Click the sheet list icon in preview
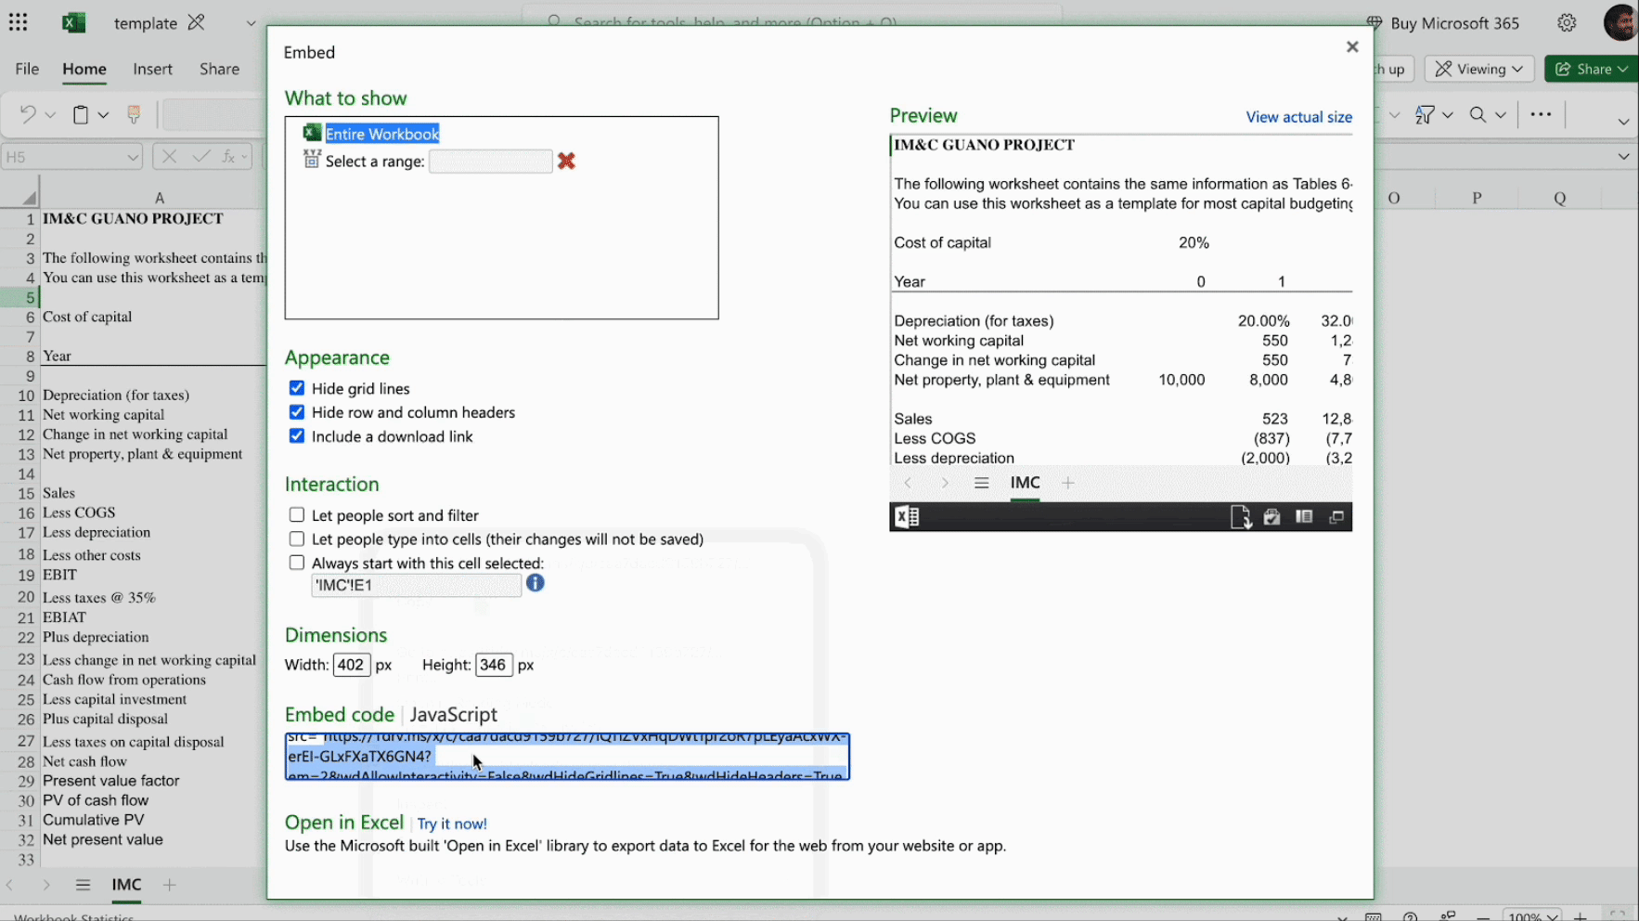This screenshot has height=921, width=1639. tap(981, 483)
